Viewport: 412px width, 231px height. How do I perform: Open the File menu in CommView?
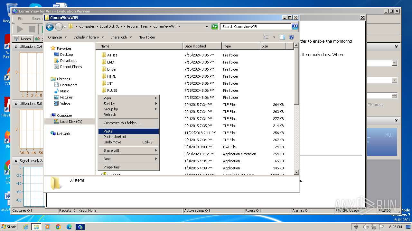click(21, 19)
